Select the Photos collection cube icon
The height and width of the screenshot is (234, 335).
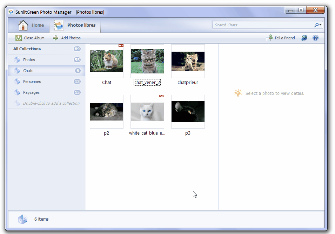coord(18,60)
